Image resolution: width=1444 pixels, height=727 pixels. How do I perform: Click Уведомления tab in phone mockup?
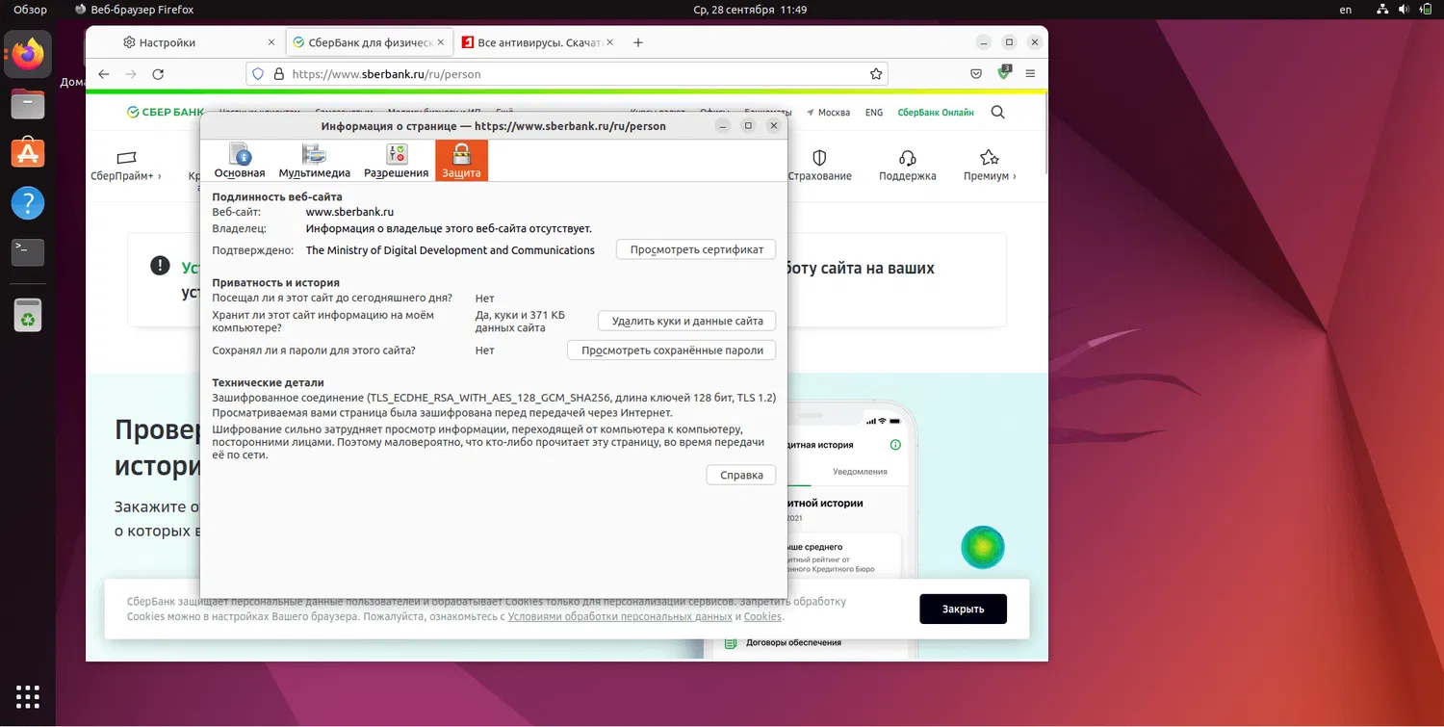(860, 472)
